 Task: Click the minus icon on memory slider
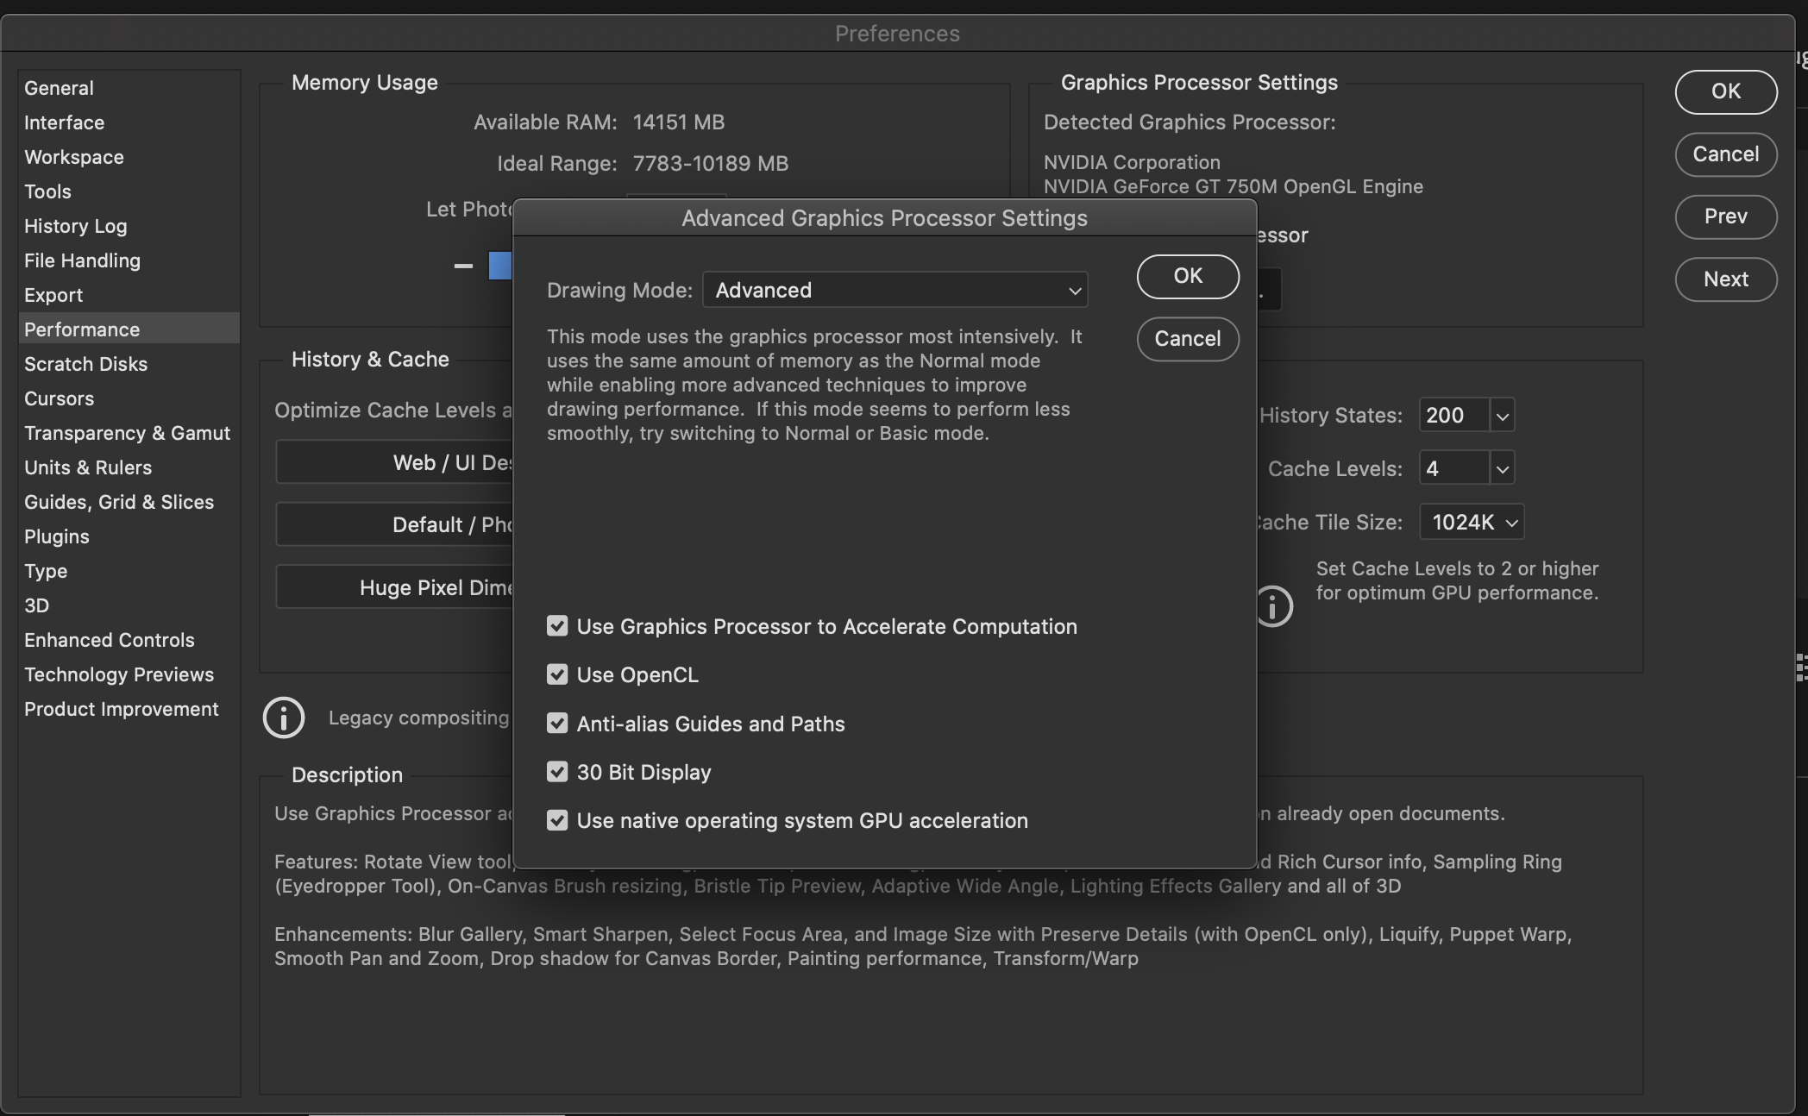(463, 266)
